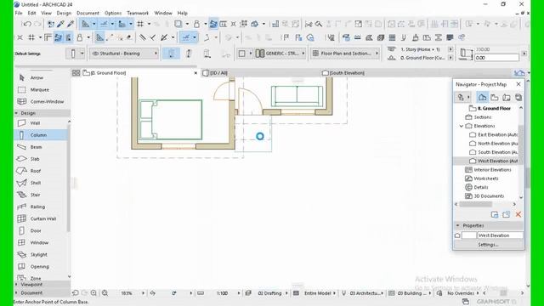Open Floor Plan and Section dropdown
The width and height of the screenshot is (544, 306).
345,54
